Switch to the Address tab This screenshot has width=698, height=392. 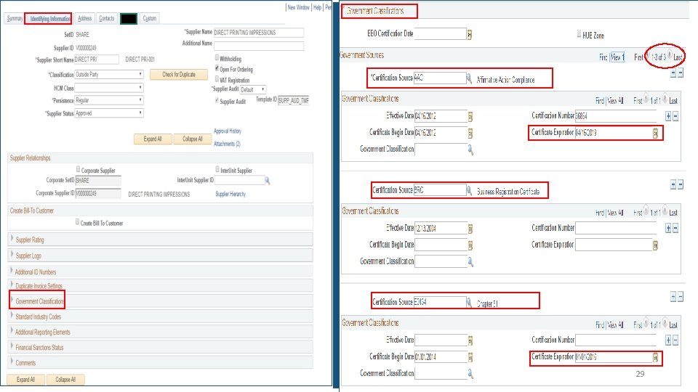click(84, 19)
